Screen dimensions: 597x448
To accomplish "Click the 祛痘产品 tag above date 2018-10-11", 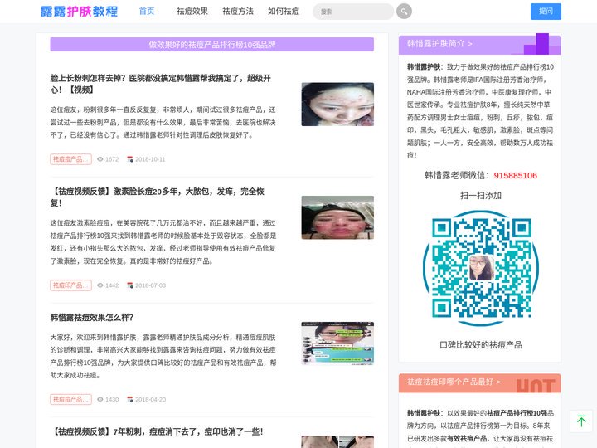I will [x=70, y=159].
